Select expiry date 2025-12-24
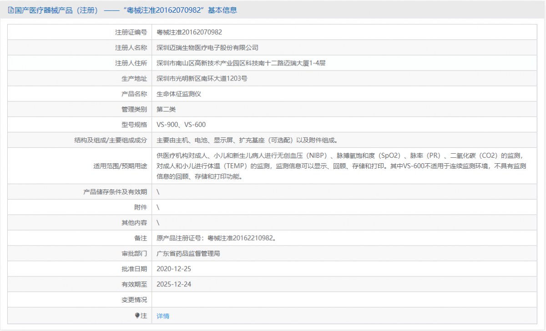Viewport: 546px width, 331px height. pos(174,284)
